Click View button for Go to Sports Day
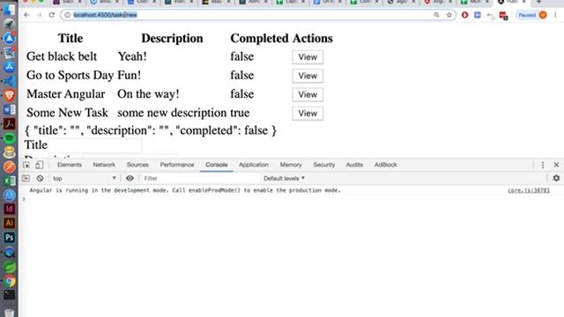 [308, 76]
